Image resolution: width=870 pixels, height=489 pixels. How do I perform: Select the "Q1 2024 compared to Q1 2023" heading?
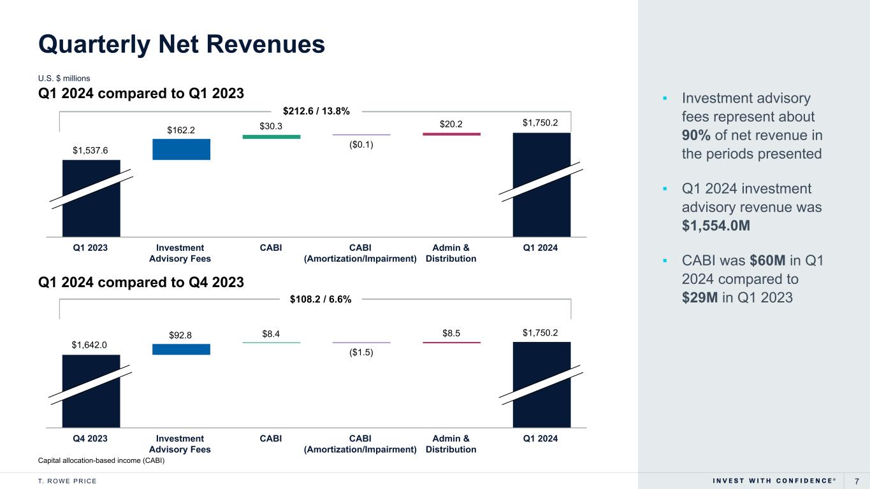point(141,93)
